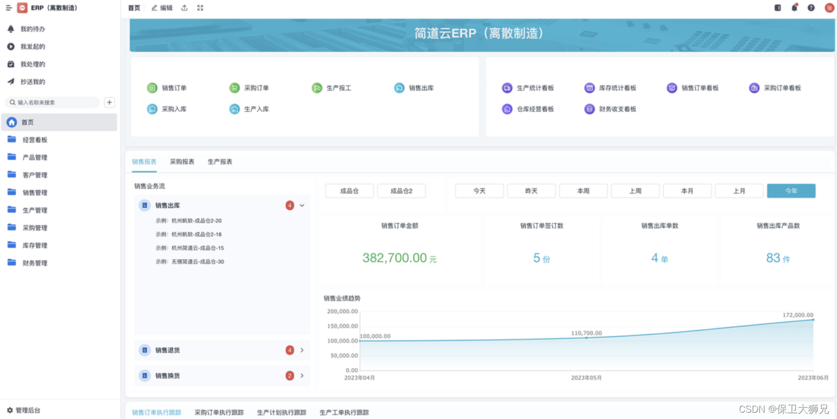Expand the 产品管理 folder
Screen dimensions: 837x419
pos(59,157)
